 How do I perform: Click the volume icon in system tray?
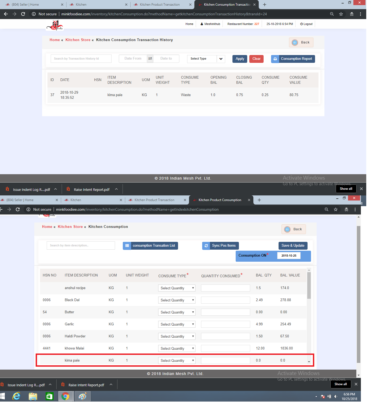(x=336, y=396)
